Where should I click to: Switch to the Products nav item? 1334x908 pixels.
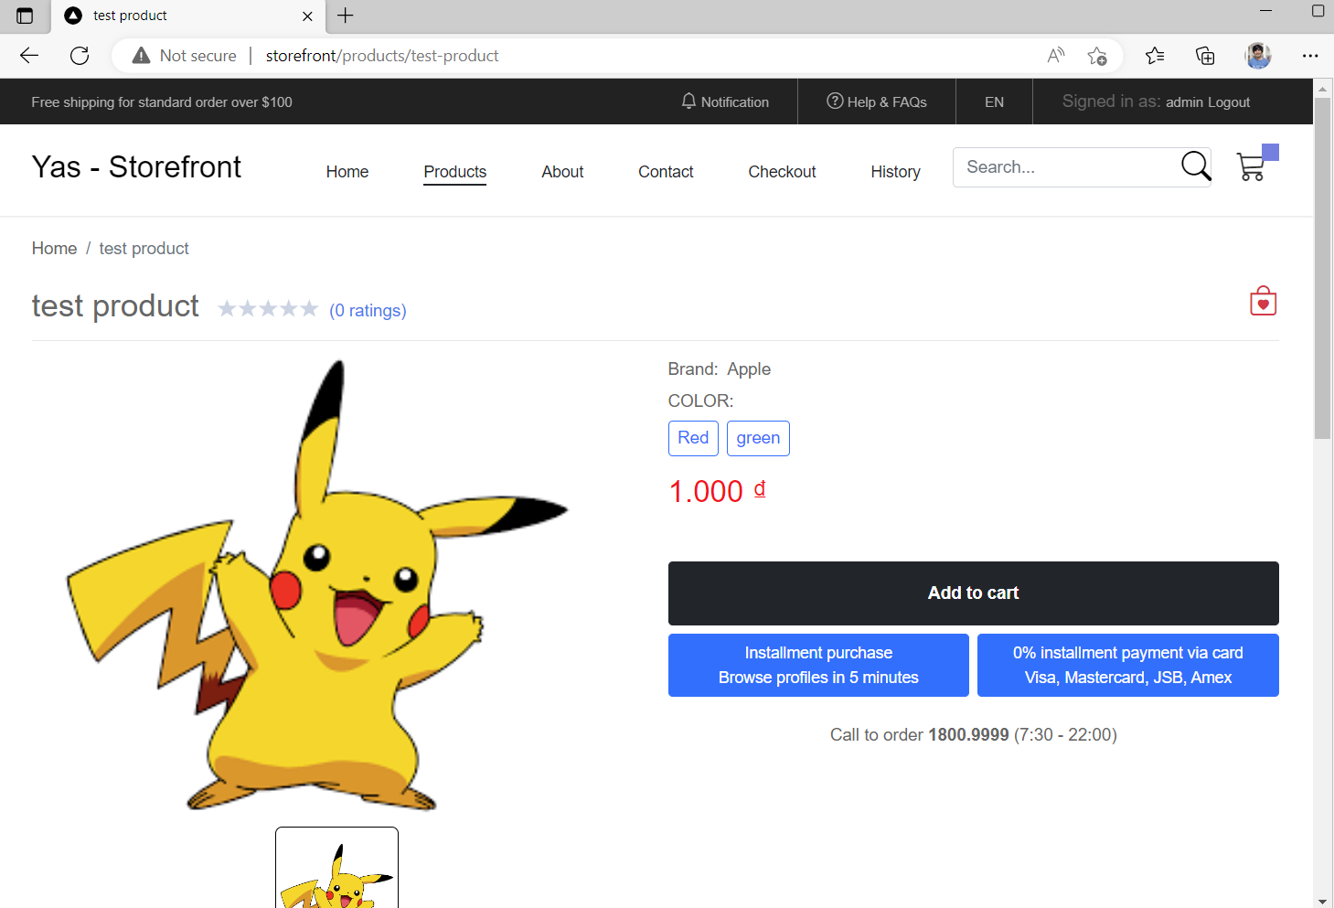(x=454, y=172)
